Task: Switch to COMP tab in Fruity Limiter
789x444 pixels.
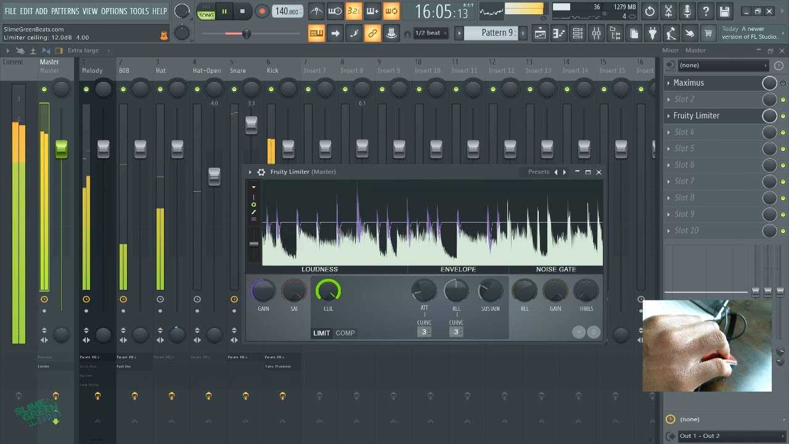Action: [x=345, y=333]
